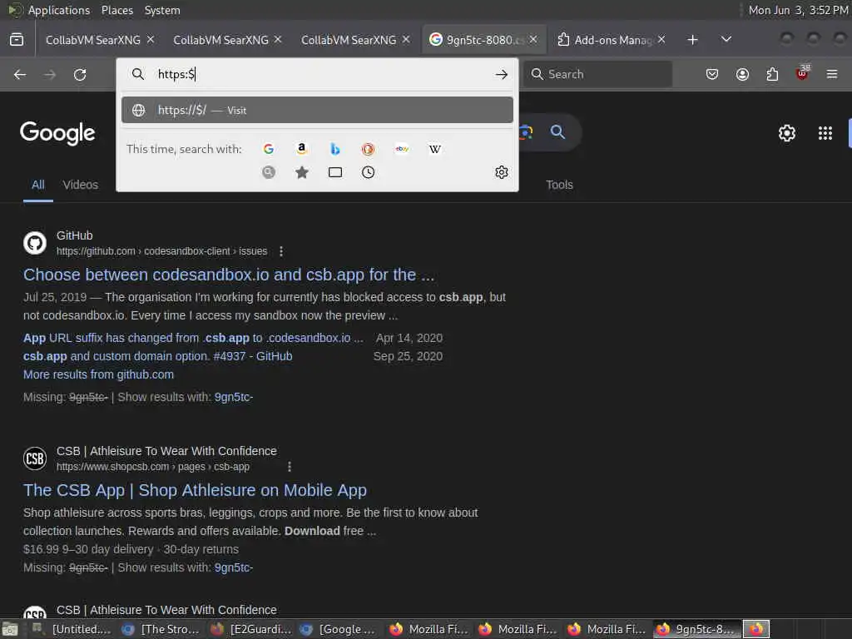Click the Firefox Search box
852x639 pixels.
pyautogui.click(x=598, y=74)
